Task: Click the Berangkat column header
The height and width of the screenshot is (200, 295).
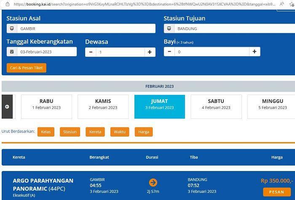Action: (99, 157)
